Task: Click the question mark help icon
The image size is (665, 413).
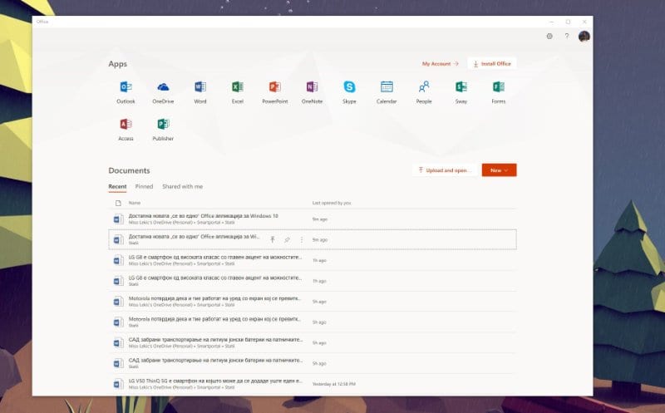Action: tap(567, 36)
